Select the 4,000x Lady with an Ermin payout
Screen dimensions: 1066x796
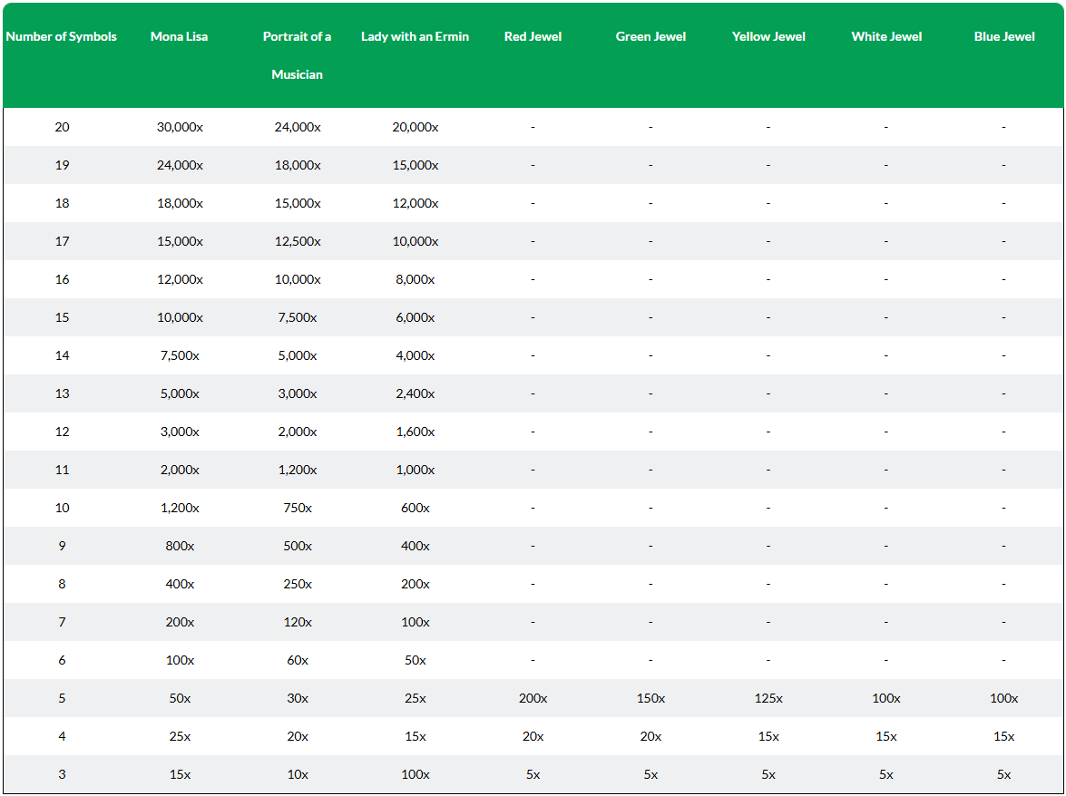point(416,355)
